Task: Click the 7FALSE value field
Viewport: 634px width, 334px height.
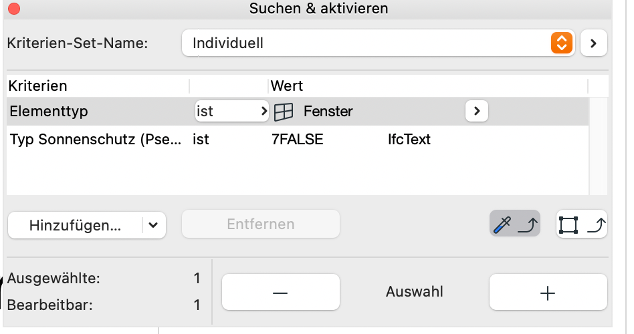Action: pyautogui.click(x=298, y=140)
